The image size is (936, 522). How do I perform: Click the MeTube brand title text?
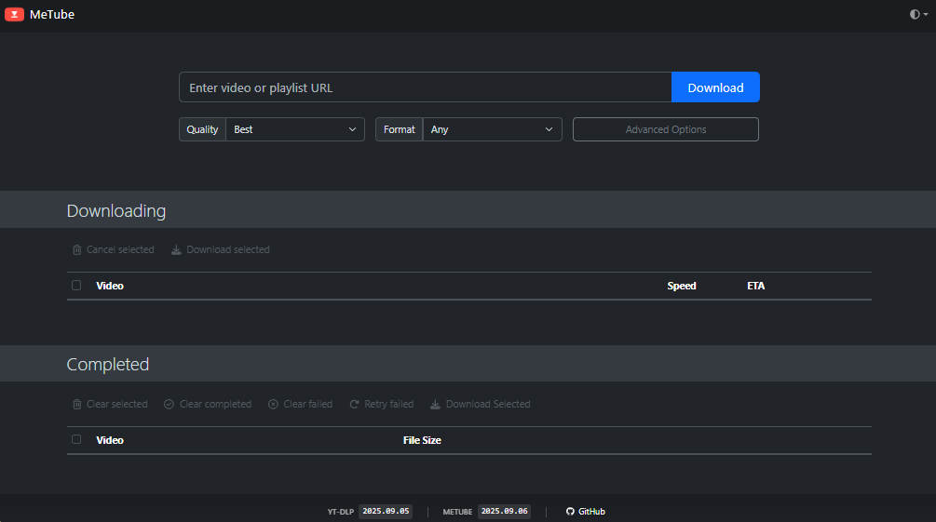coord(52,14)
